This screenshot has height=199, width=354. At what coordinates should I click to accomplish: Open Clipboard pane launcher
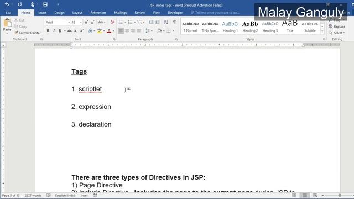point(41,39)
